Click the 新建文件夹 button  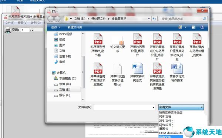pos(75,27)
